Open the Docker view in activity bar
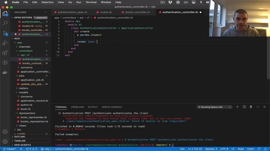 [x=5, y=72]
